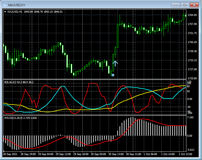Click the OHLC price values in chart header
The height and width of the screenshot is (160, 202).
click(x=43, y=12)
